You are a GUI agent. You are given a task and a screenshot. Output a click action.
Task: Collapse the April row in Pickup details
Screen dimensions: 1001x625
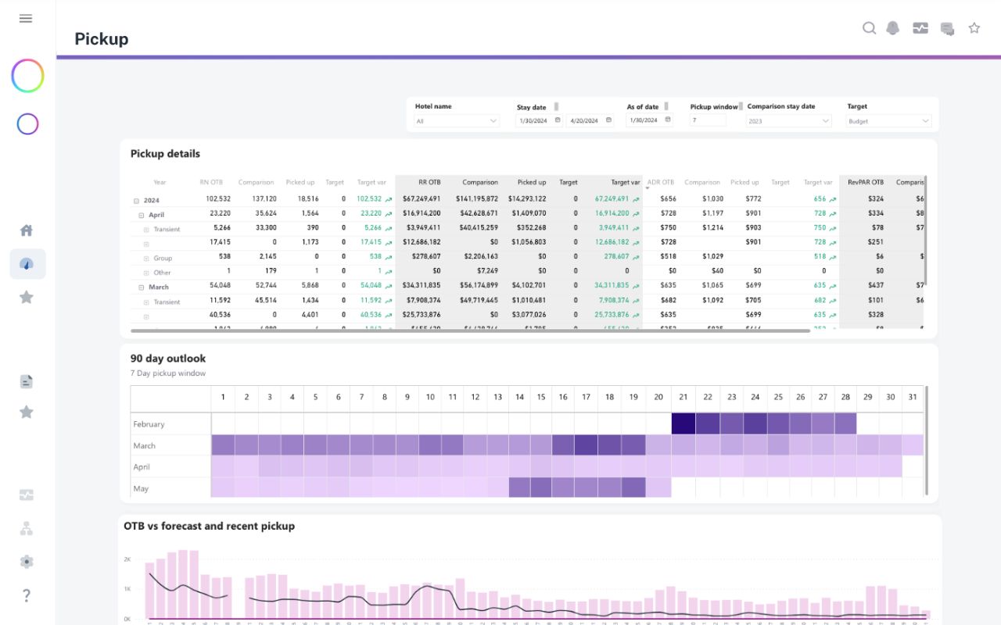coord(142,215)
